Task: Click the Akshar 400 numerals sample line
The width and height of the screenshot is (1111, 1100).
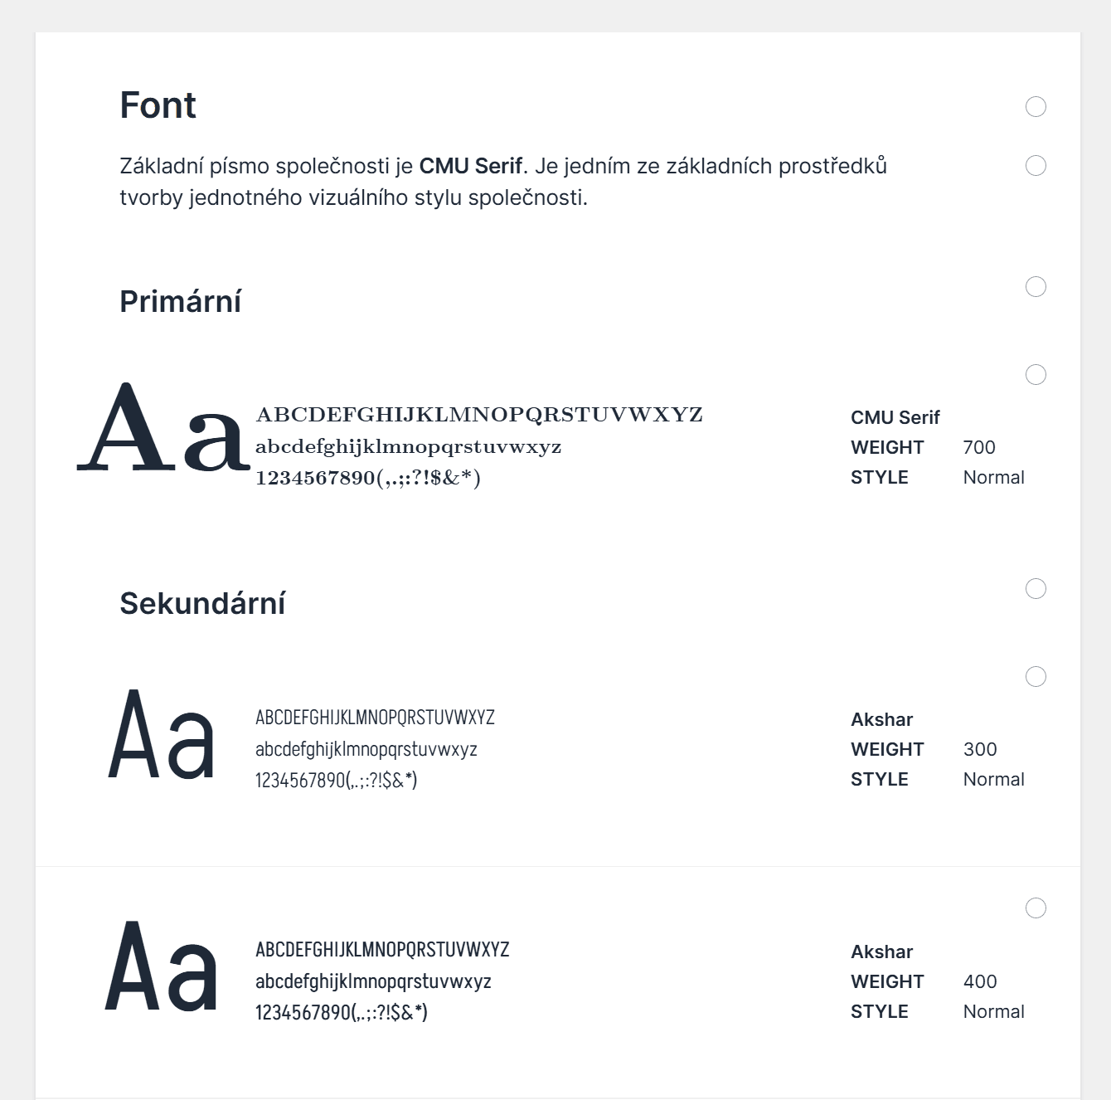Action: tap(342, 1012)
